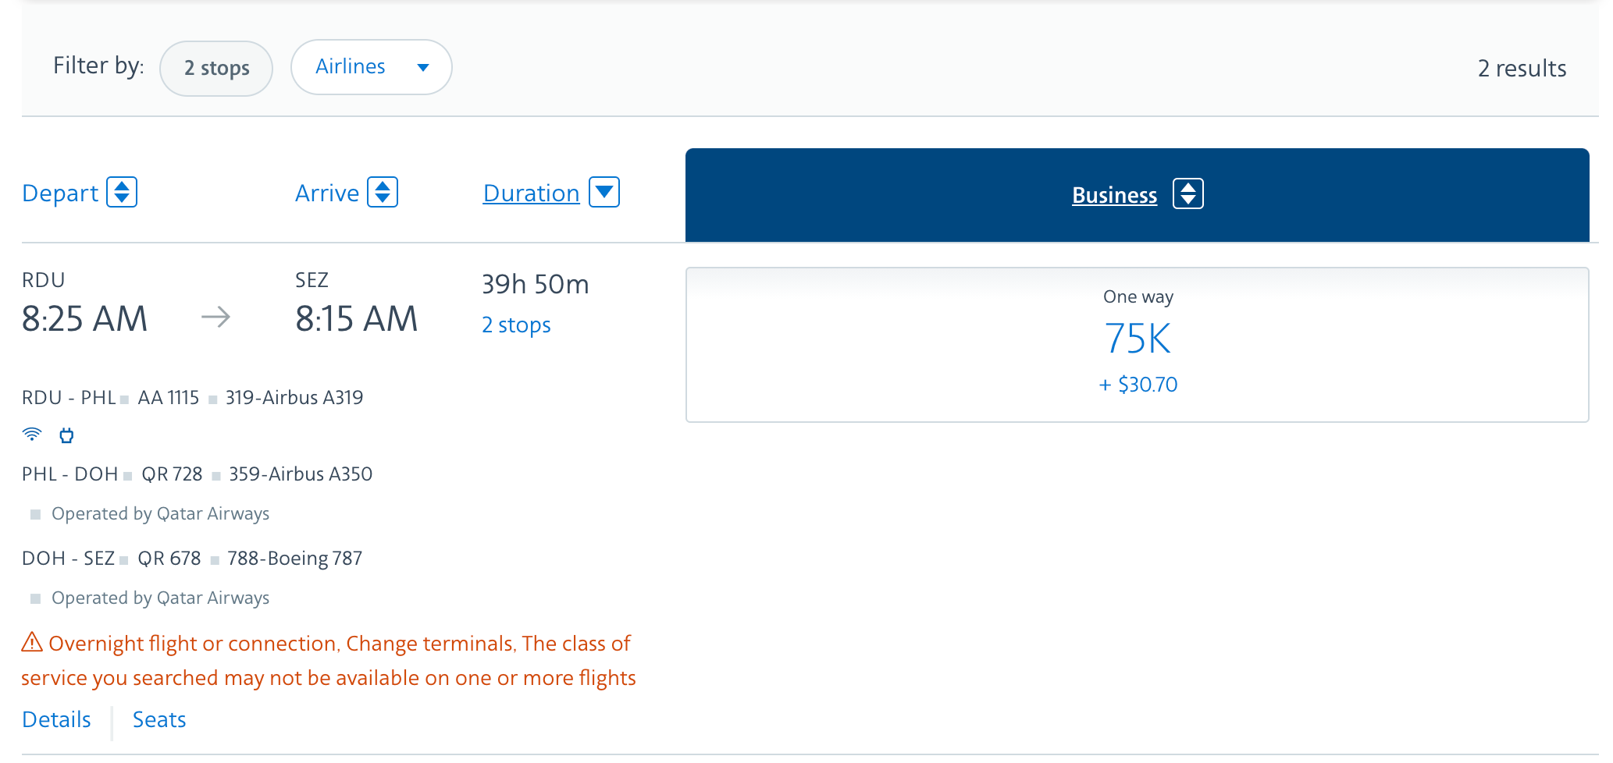Click the sort icon next to Arrive
The image size is (1613, 763).
(x=383, y=192)
